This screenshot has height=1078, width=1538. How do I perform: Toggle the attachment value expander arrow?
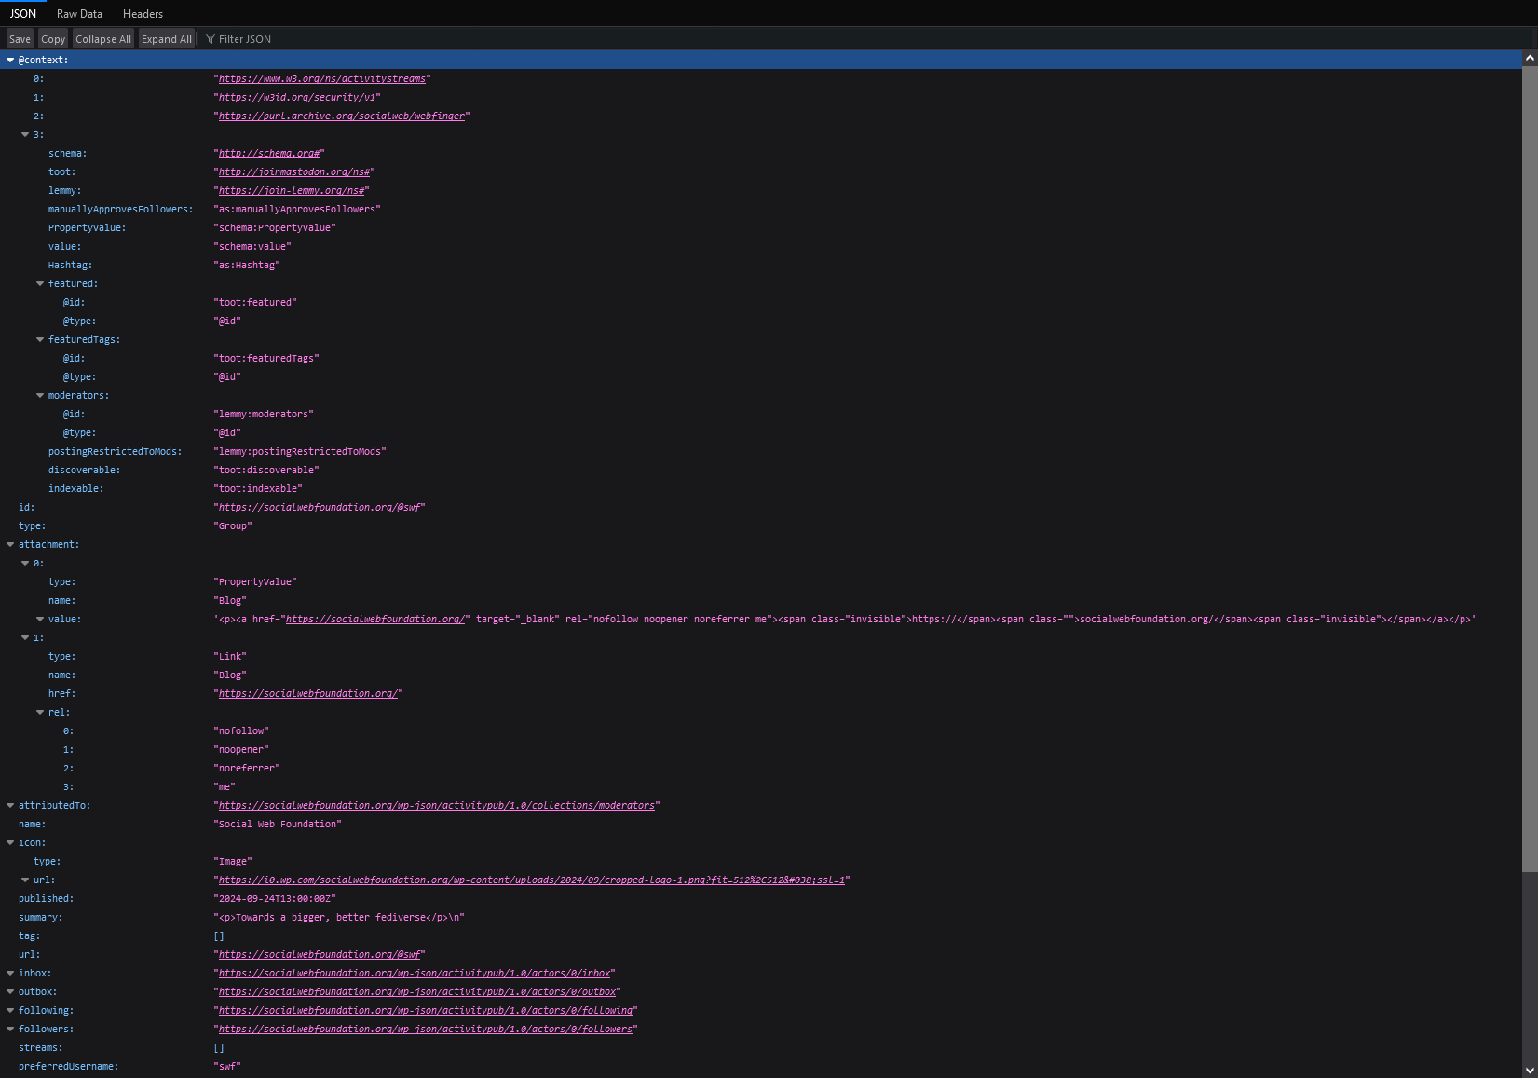40,619
